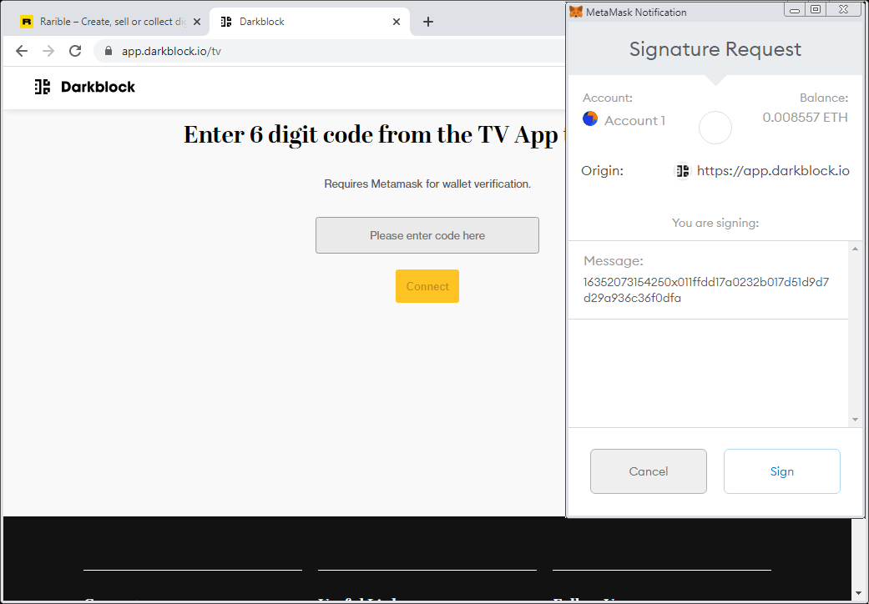
Task: Click the 'Account:' label
Action: pos(608,98)
